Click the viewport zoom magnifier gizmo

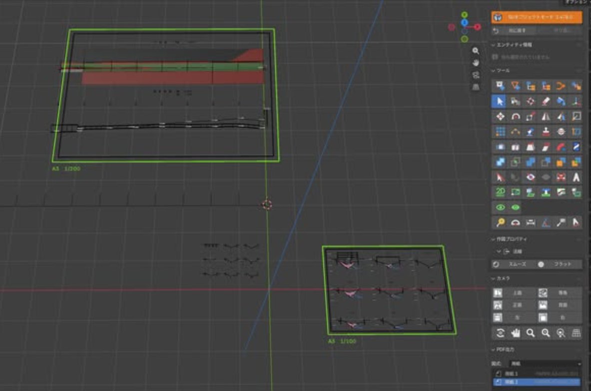pos(476,51)
